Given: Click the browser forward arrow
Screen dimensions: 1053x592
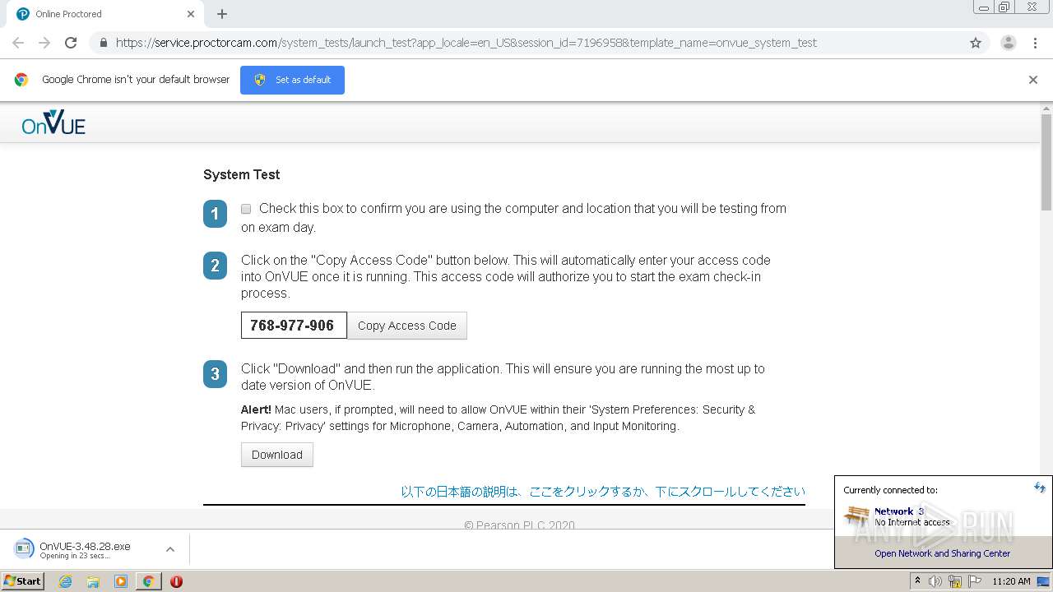Looking at the screenshot, I should [x=44, y=43].
